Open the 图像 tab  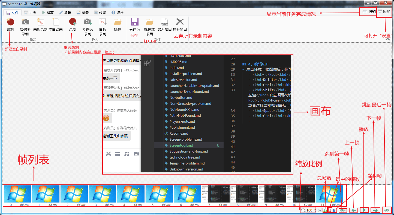(x=83, y=12)
